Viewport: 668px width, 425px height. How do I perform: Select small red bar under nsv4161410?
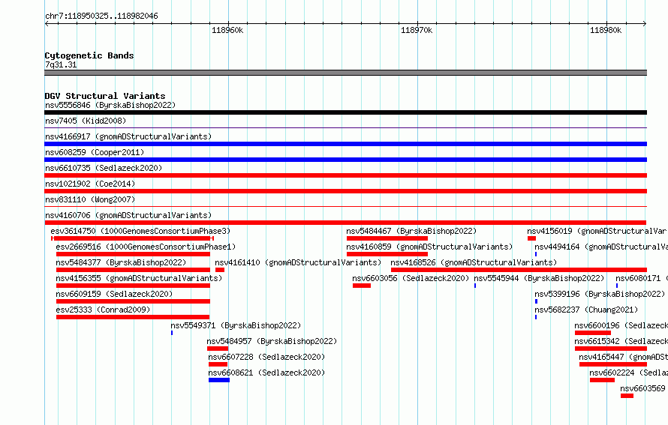point(220,270)
